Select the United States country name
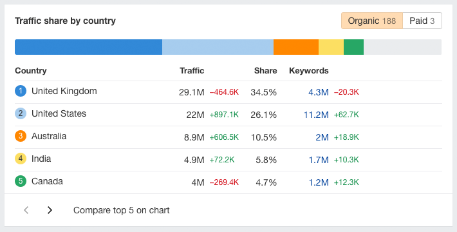Viewport: 457px width, 232px height. (59, 113)
